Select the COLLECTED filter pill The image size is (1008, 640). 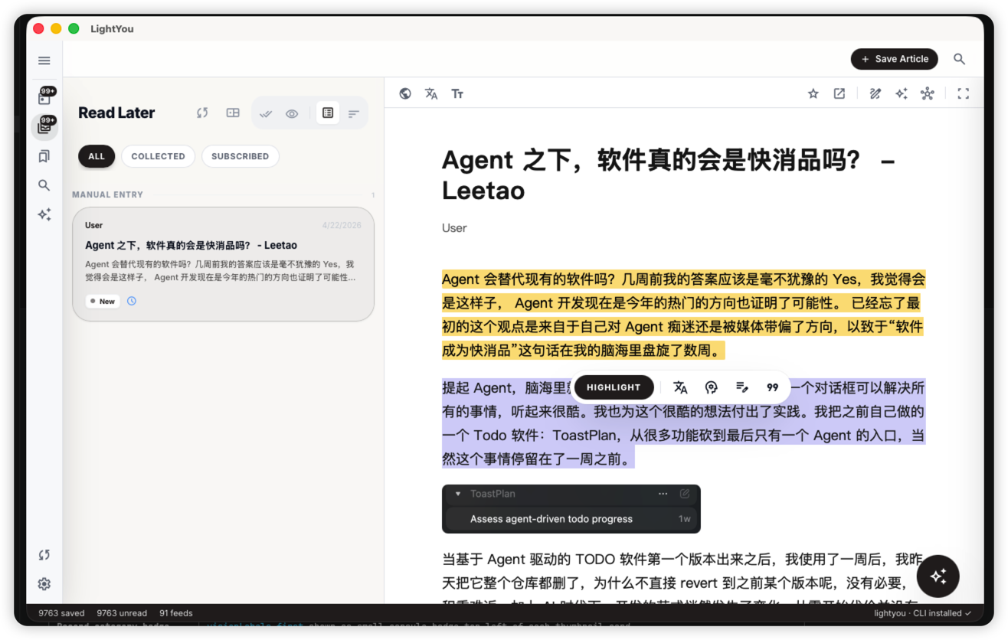(158, 156)
